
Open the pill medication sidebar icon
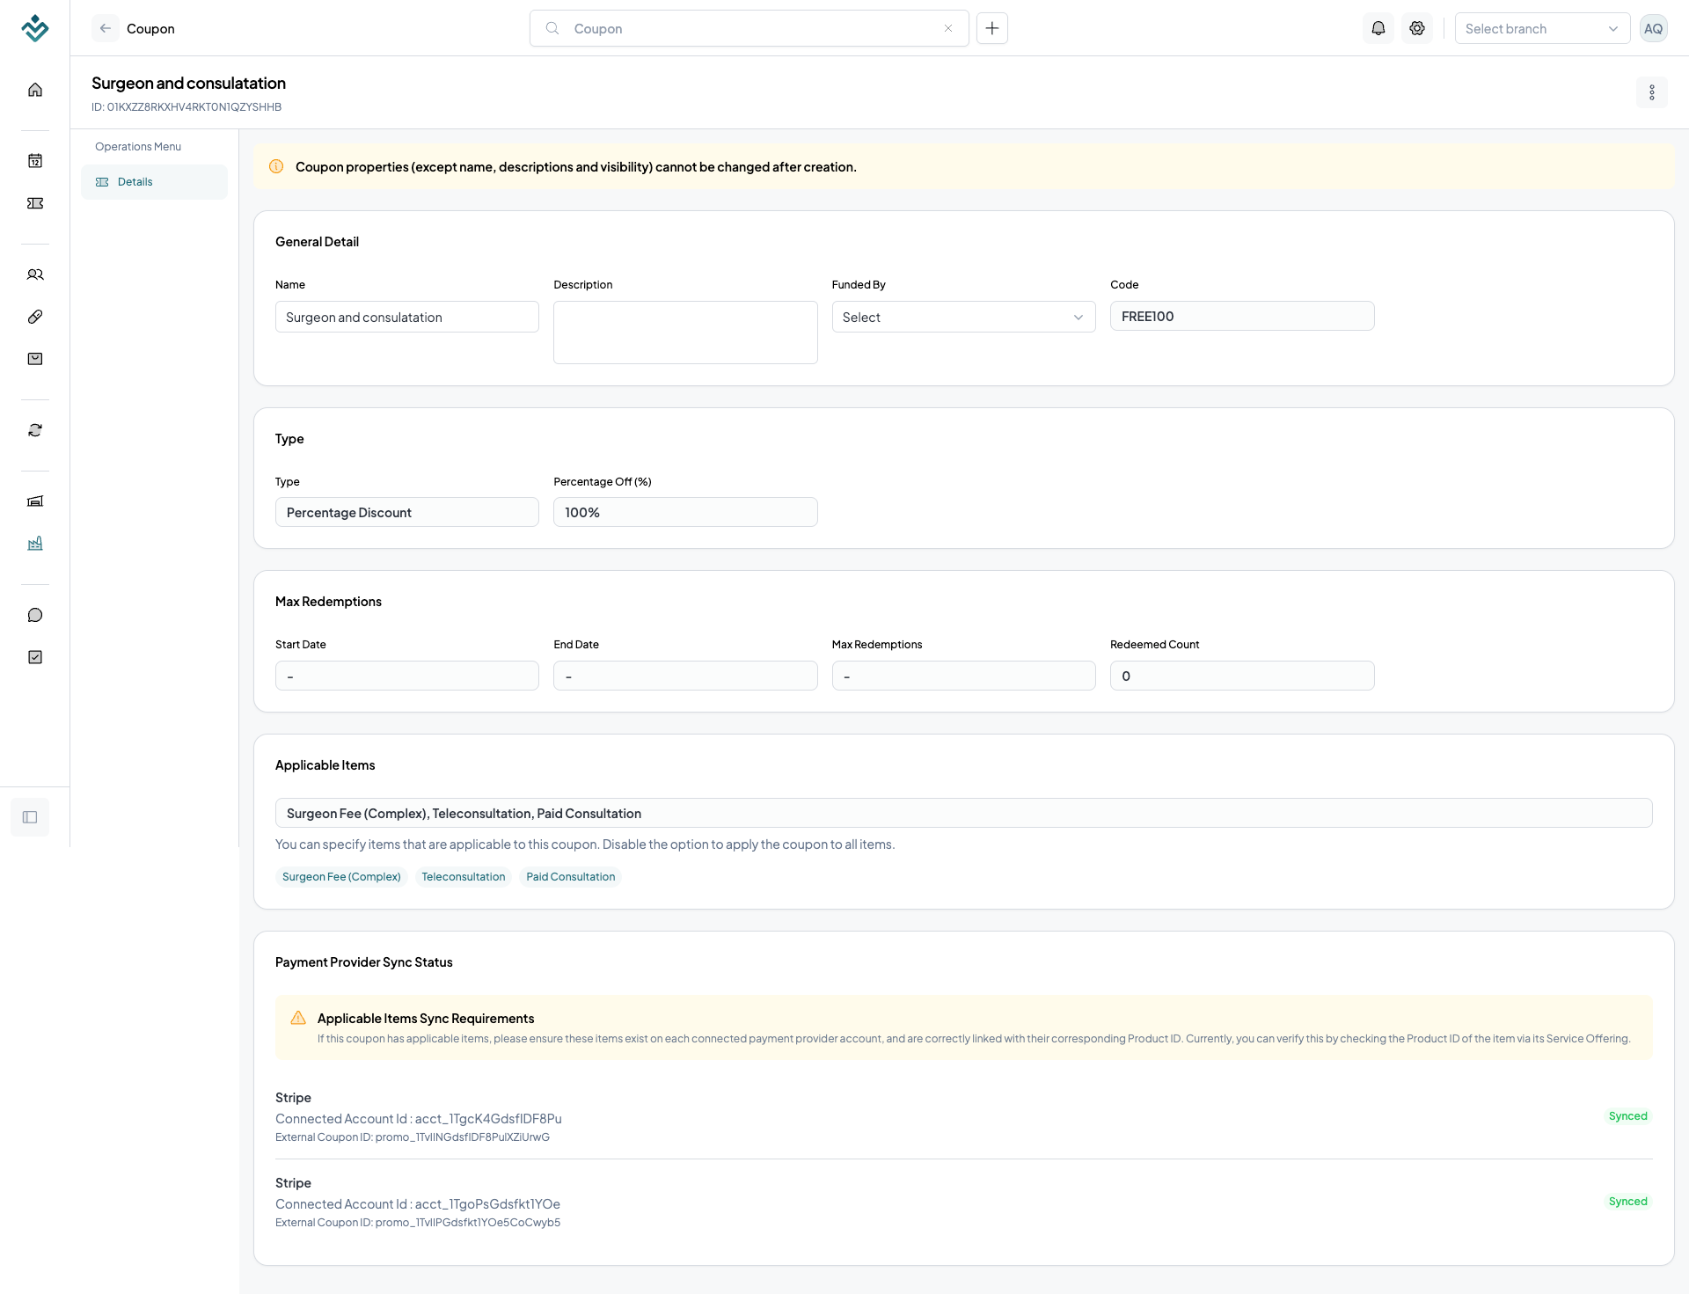coord(35,317)
